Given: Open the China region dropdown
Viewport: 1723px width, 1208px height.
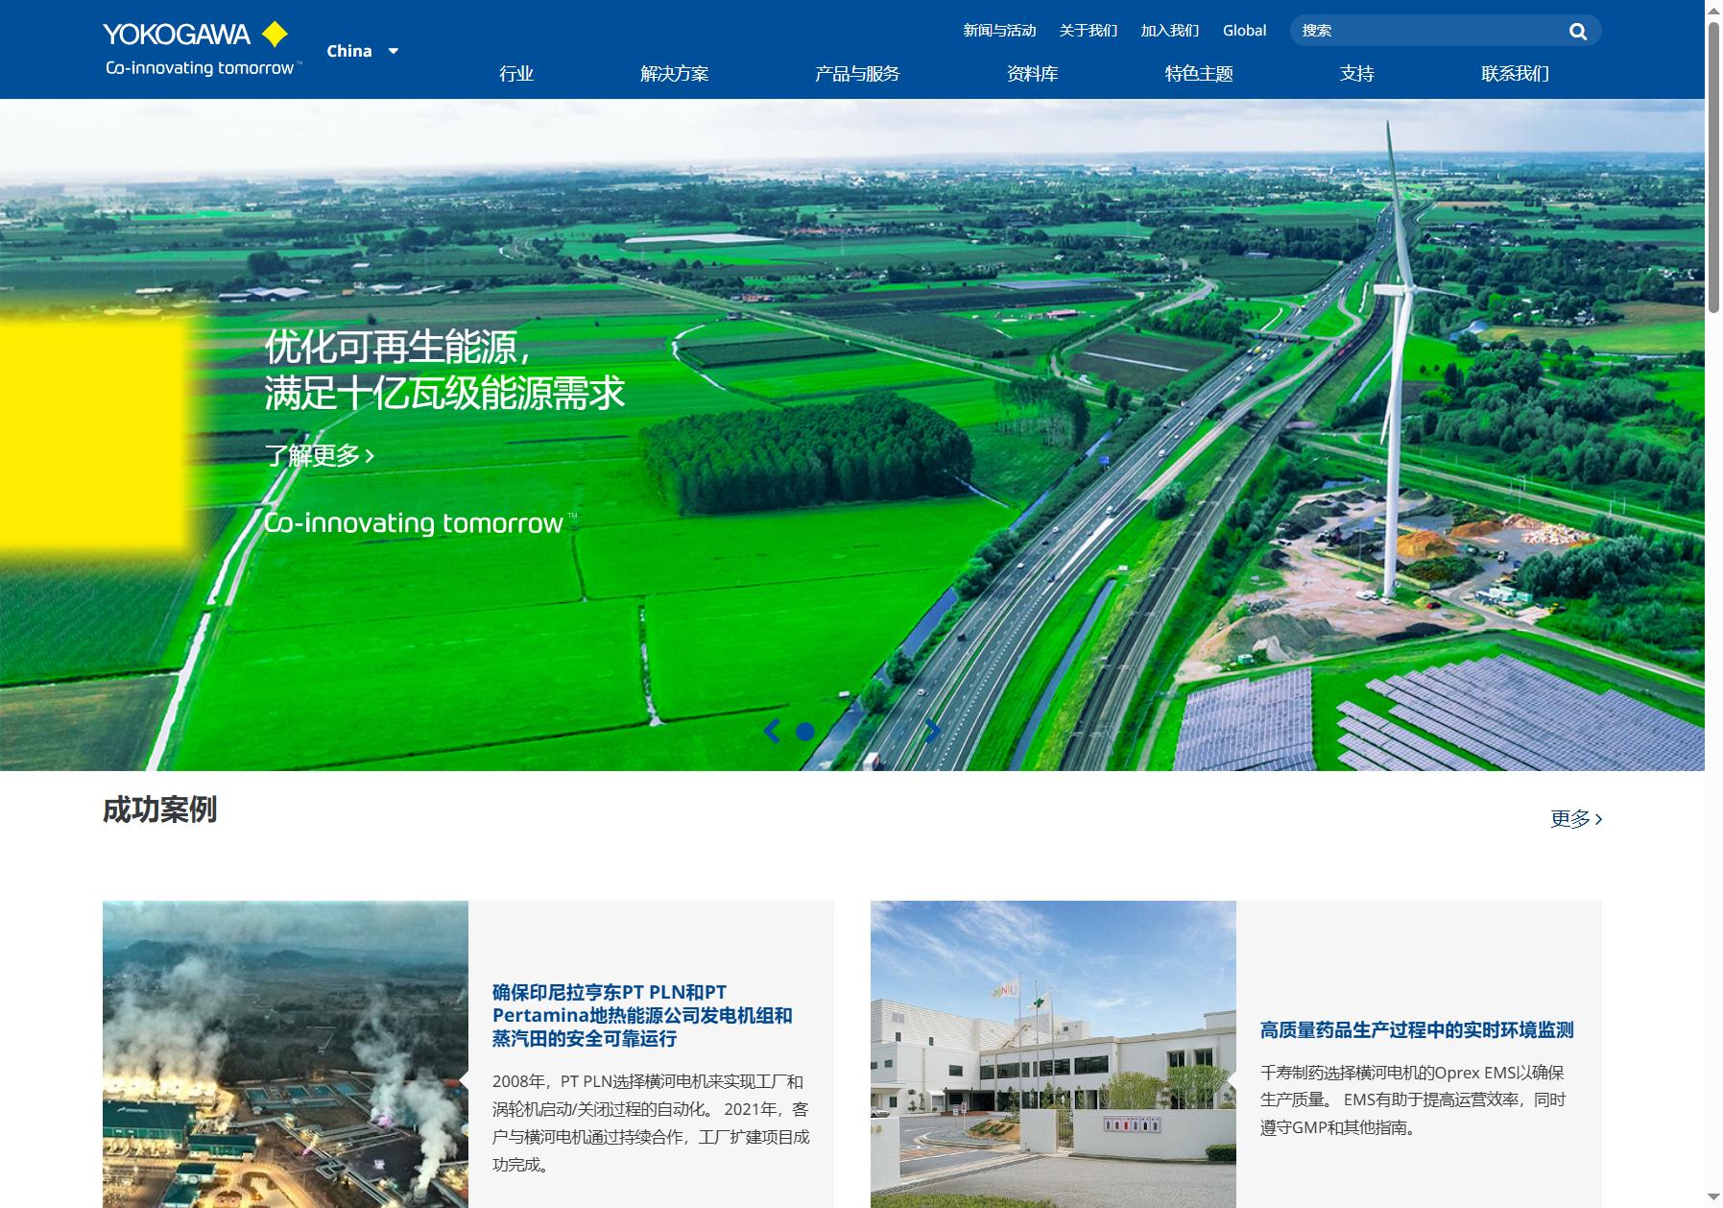Looking at the screenshot, I should 362,51.
